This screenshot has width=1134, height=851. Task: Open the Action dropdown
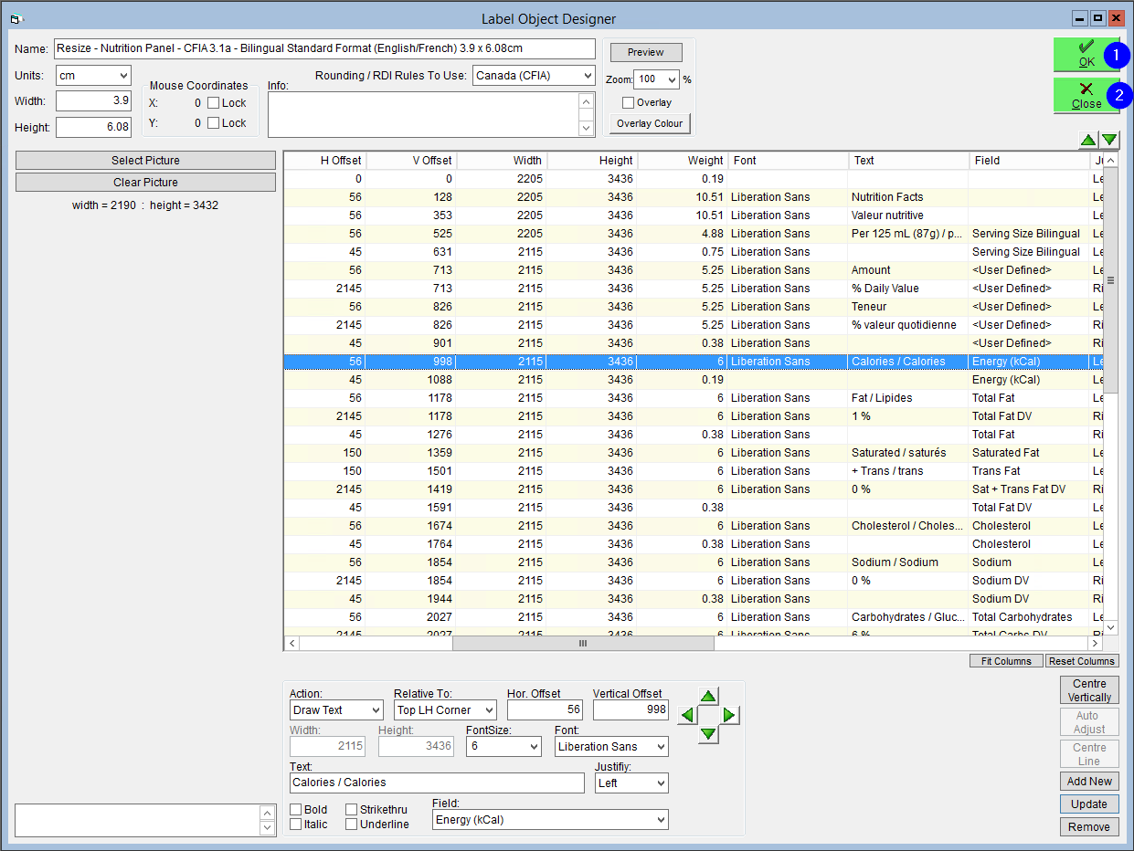click(336, 710)
